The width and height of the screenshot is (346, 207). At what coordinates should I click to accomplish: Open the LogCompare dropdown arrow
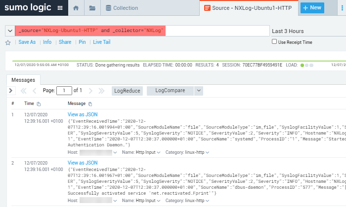click(x=199, y=91)
